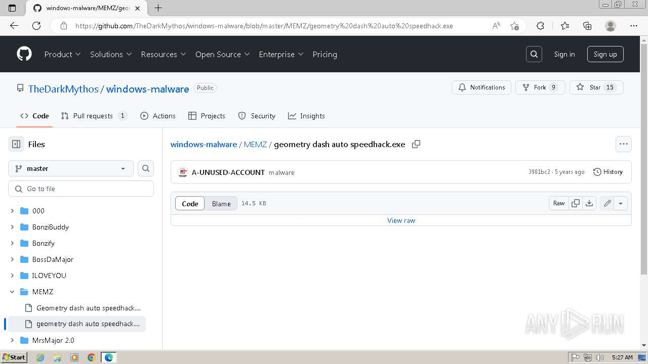Screen dimensions: 648x364
Task: Launch Internet Explorer from taskbar
Action: point(40,357)
